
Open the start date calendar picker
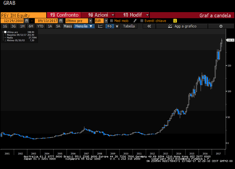click(x=27, y=21)
